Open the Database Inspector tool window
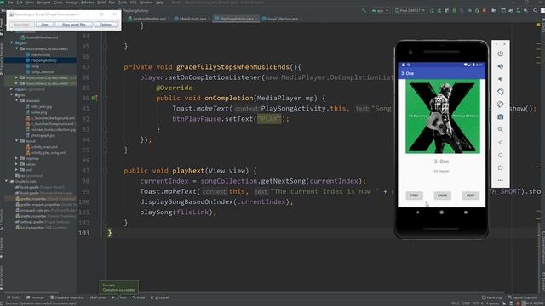 [x=66, y=297]
